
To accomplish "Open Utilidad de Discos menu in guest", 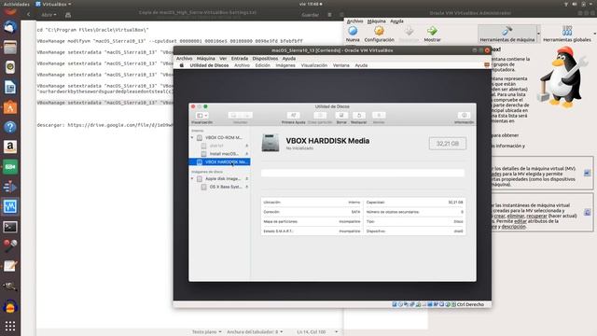I will (x=209, y=65).
